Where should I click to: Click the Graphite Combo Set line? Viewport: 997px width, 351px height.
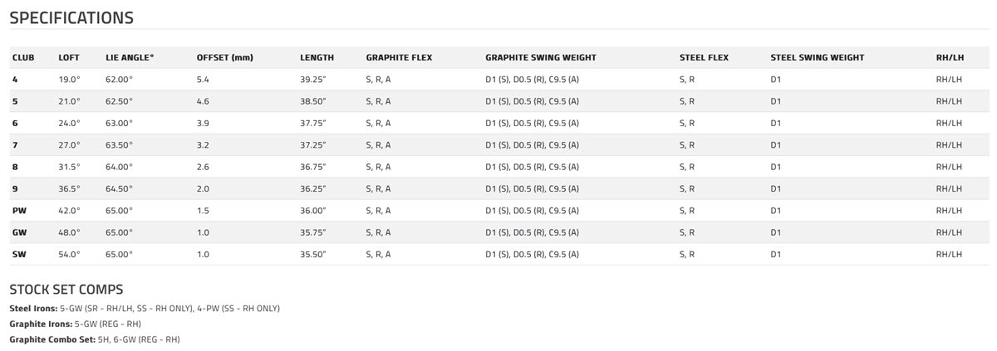95,339
